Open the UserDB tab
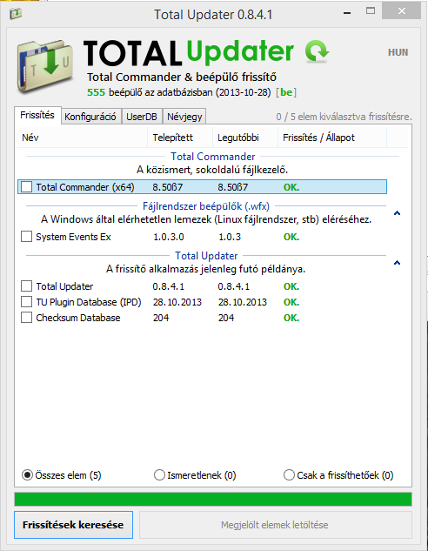Screen dimensions: 428x551 coord(142,117)
